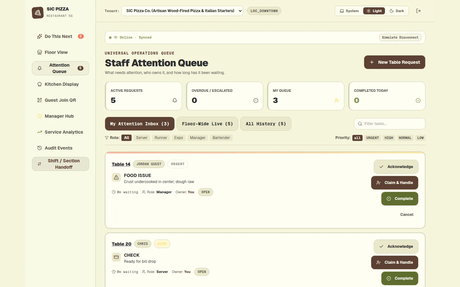The image size is (460, 287).
Task: Switch theme to Dark
Action: [397, 11]
